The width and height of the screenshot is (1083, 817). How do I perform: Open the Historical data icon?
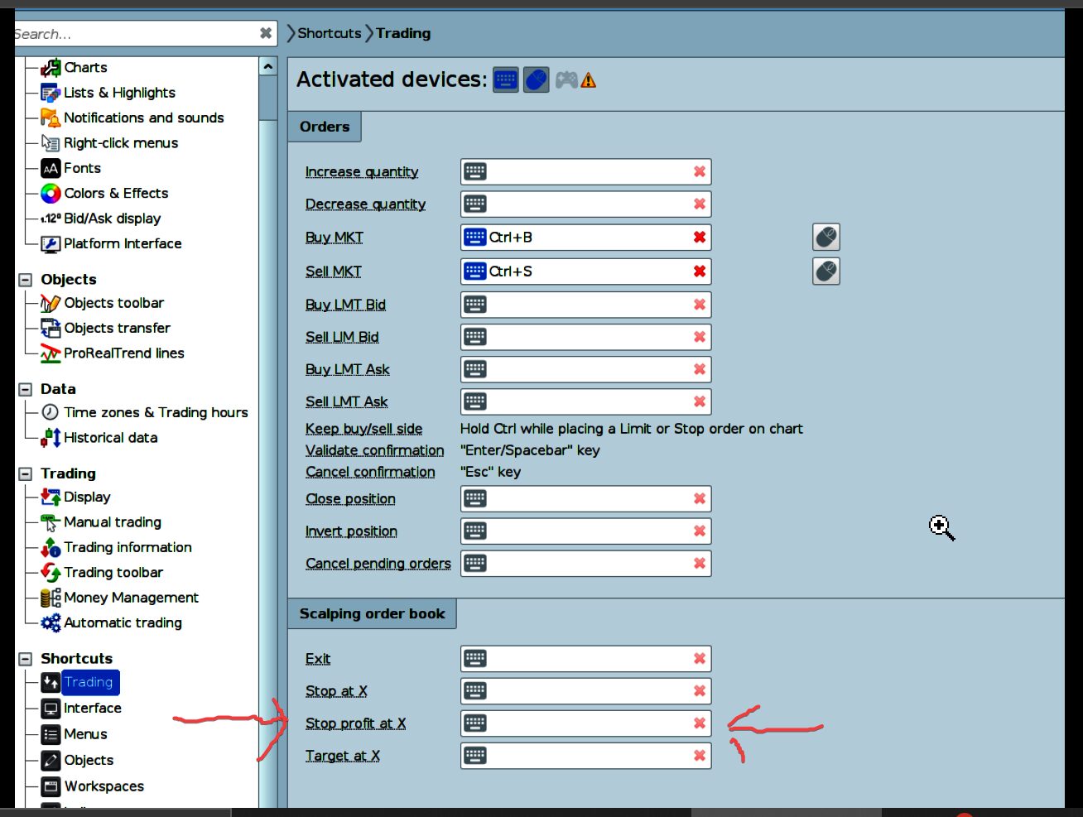coord(51,438)
